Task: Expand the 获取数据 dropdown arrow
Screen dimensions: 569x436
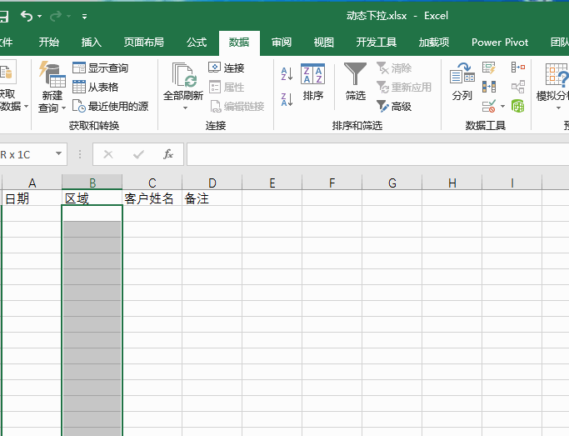Action: click(26, 107)
